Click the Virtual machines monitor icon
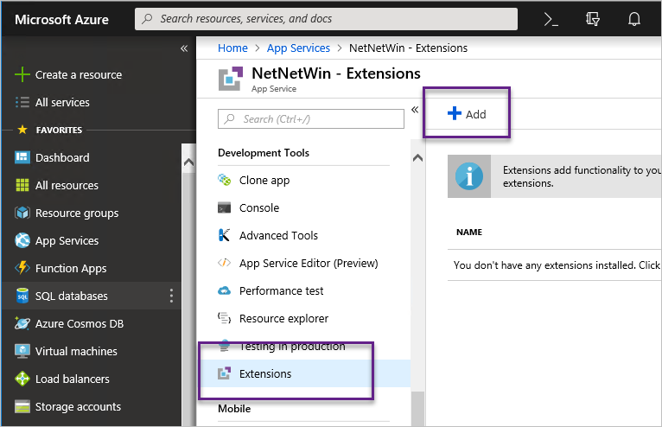 tap(22, 351)
